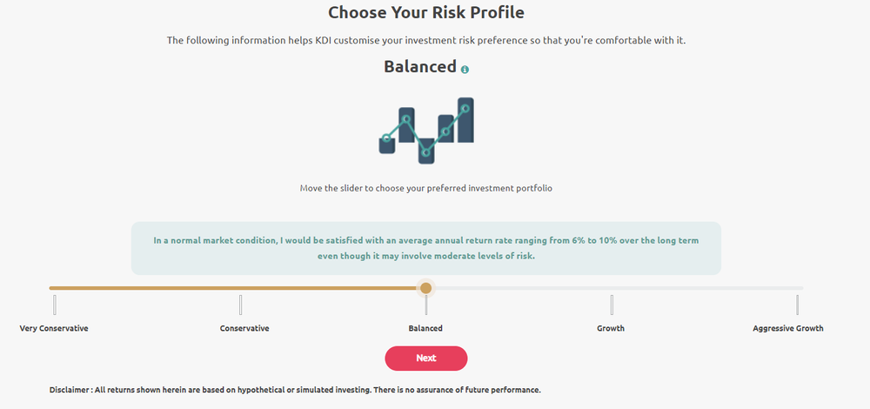Click the tick mark above Aggressive Growth
Image resolution: width=870 pixels, height=409 pixels.
coord(797,305)
